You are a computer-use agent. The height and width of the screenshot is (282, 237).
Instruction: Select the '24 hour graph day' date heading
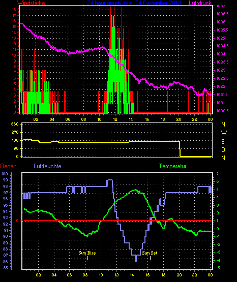(x=134, y=3)
